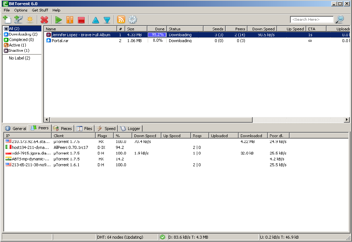This screenshot has width=352, height=242.
Task: Click Italian flag icon in peers list
Action: click(x=8, y=147)
